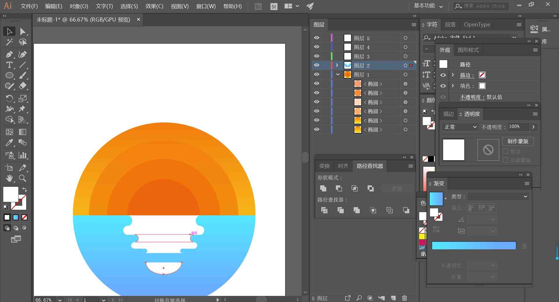This screenshot has width=559, height=302.
Task: Switch to 变换 tab
Action: coord(324,166)
